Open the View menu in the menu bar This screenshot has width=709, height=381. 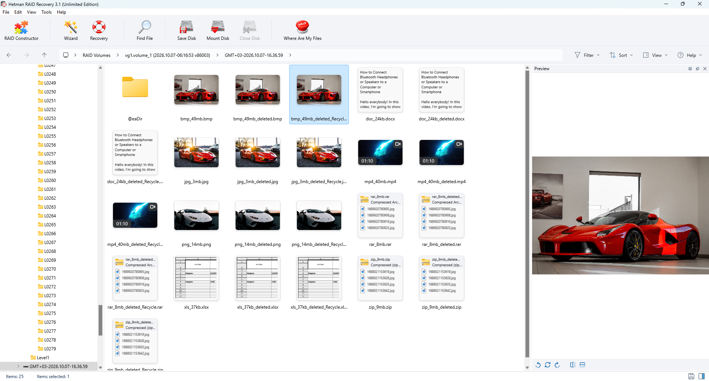[x=31, y=12]
